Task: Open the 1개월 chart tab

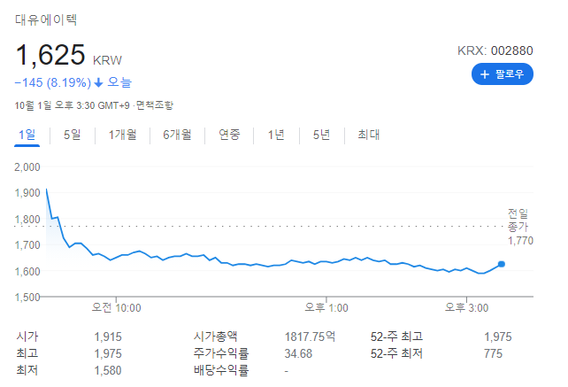Action: tap(122, 135)
